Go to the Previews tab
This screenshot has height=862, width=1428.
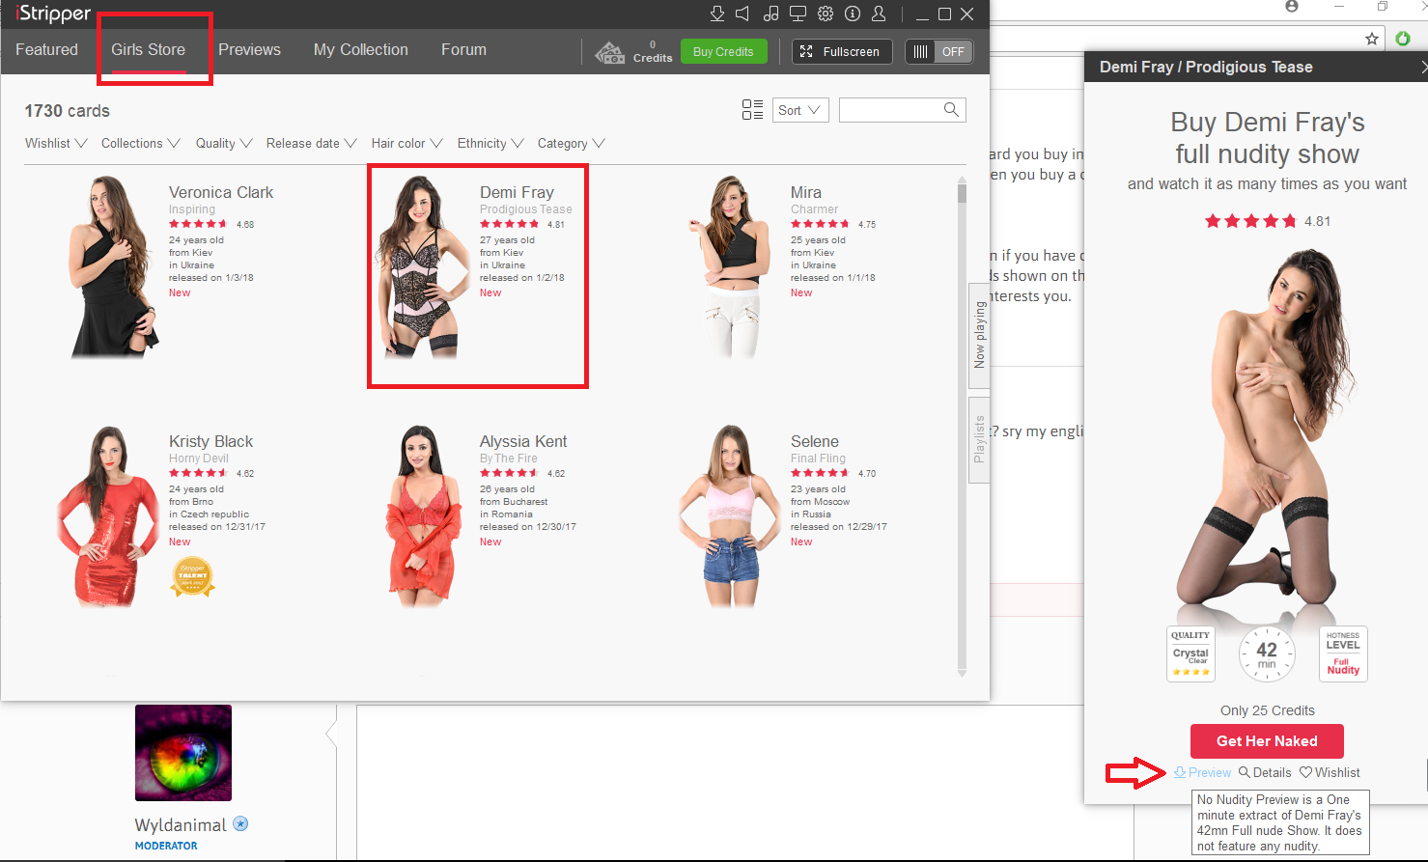point(249,50)
